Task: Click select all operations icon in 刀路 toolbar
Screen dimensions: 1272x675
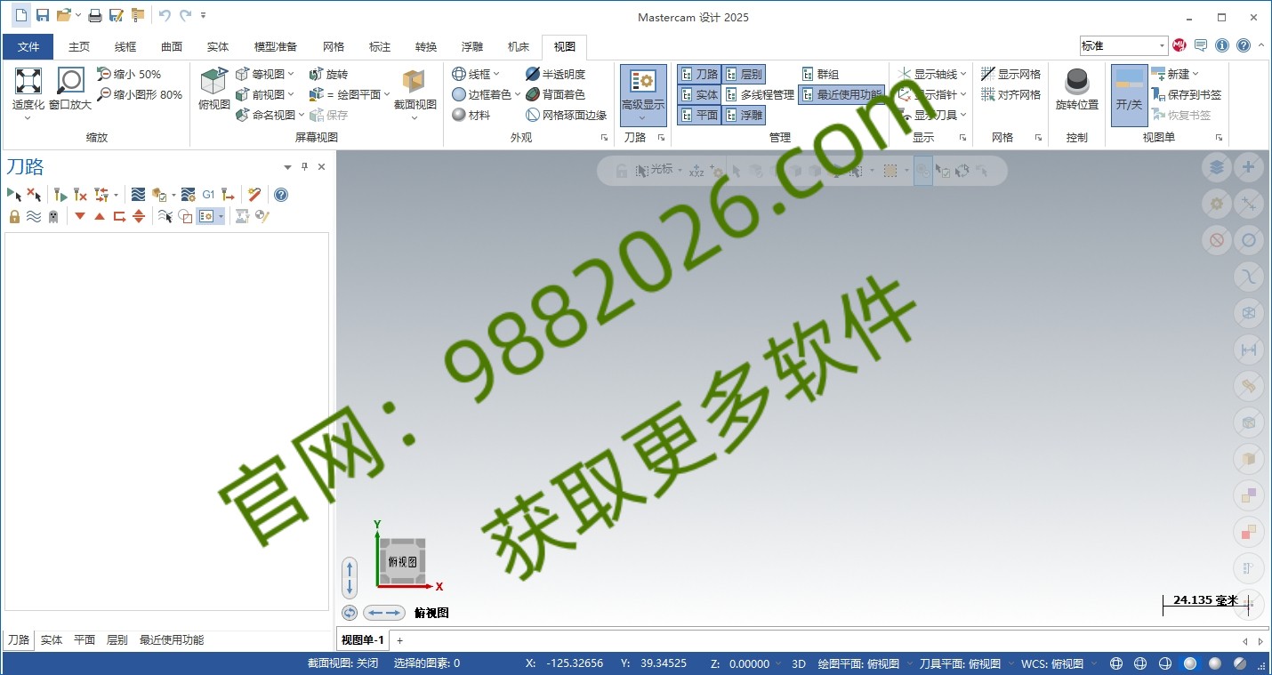Action: coord(14,195)
